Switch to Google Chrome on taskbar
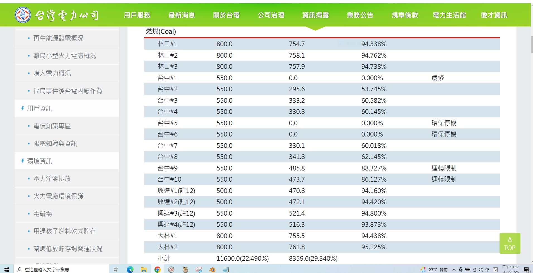The width and height of the screenshot is (533, 273). (x=158, y=269)
